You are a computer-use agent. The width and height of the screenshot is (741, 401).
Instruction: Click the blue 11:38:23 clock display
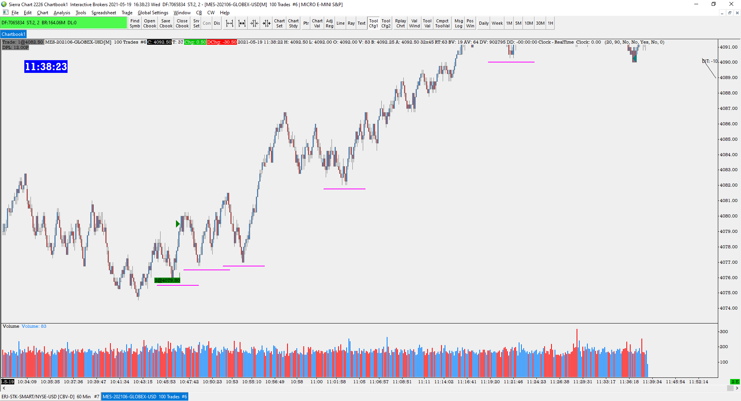coord(46,67)
